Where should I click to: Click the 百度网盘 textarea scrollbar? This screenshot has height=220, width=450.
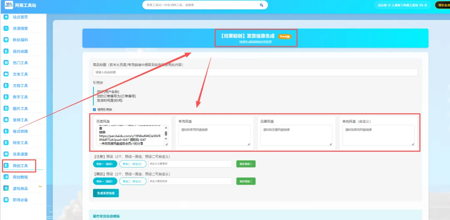[166, 133]
